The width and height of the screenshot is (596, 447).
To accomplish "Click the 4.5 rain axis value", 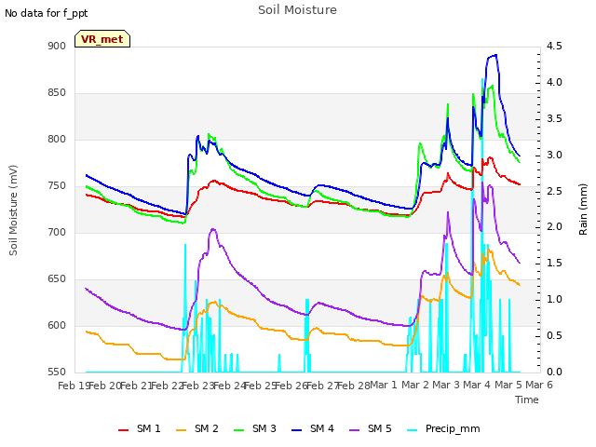I will [554, 47].
